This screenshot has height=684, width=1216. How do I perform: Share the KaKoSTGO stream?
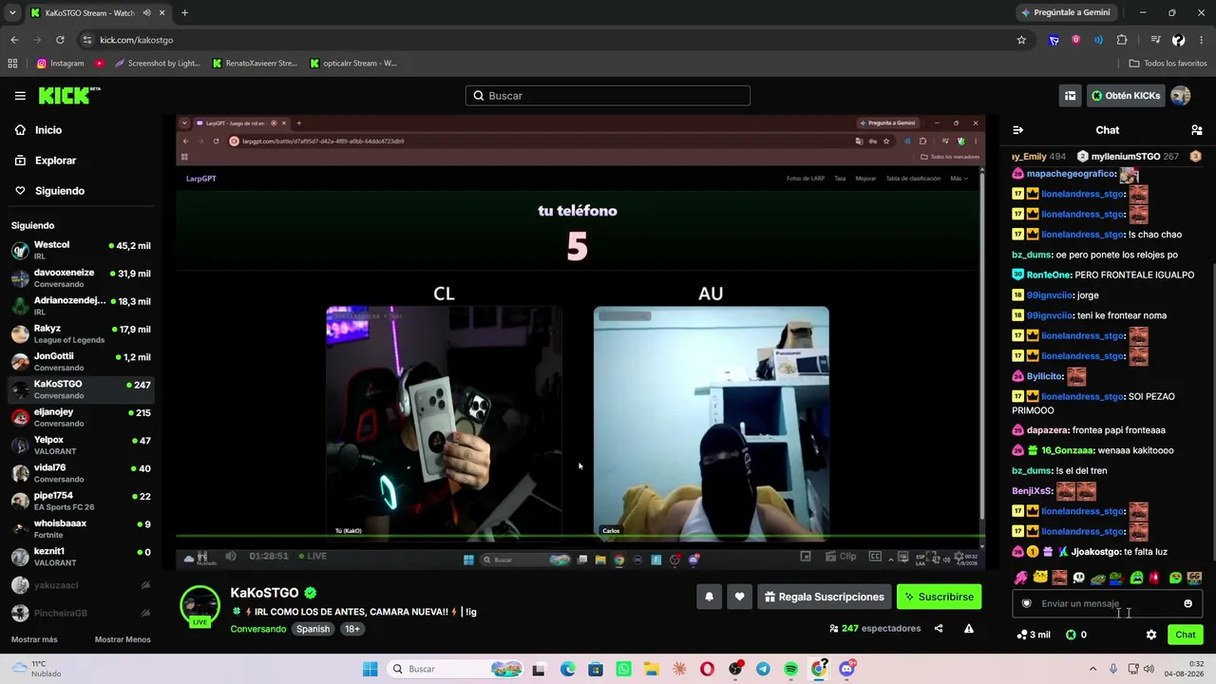click(x=939, y=628)
